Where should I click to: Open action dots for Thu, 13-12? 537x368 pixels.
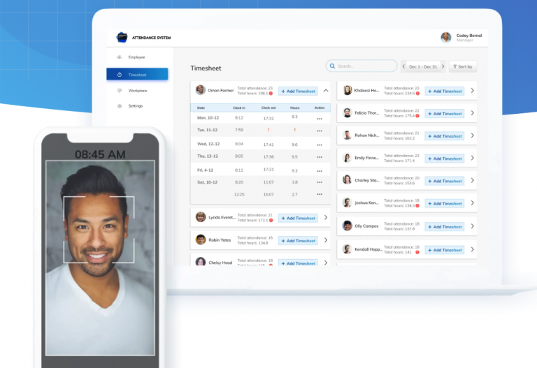pyautogui.click(x=320, y=157)
